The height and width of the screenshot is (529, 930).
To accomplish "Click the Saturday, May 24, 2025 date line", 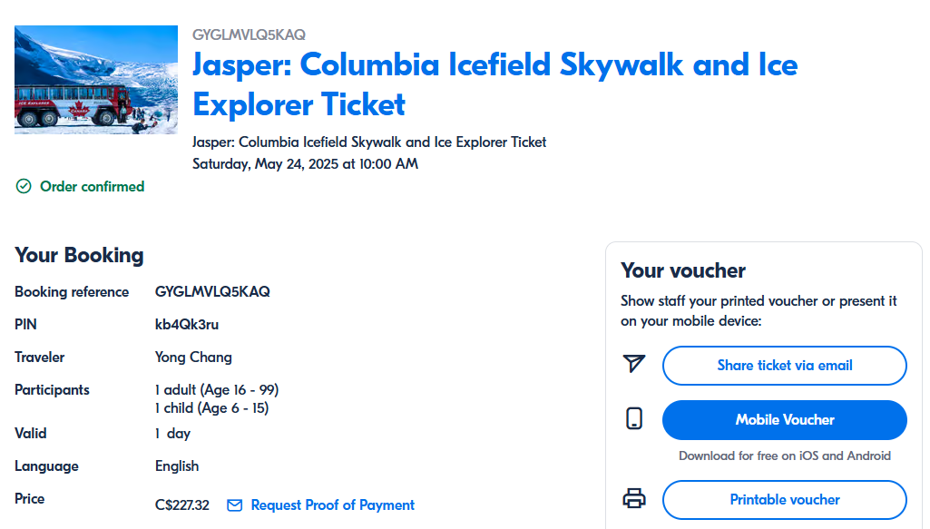I will tap(306, 163).
